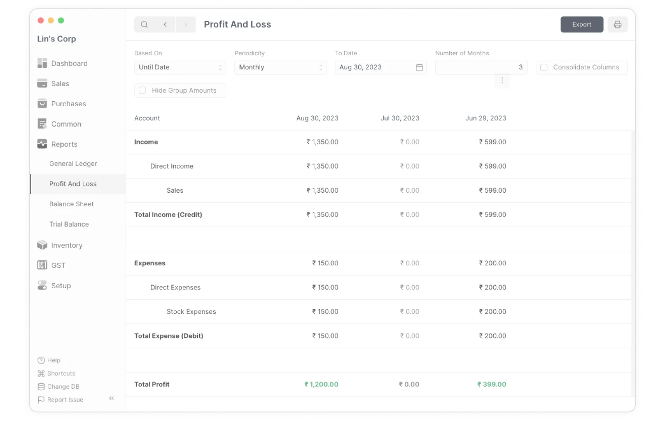Screen dimensions: 665x421
Task: Open the Based On dropdown
Action: tap(180, 67)
